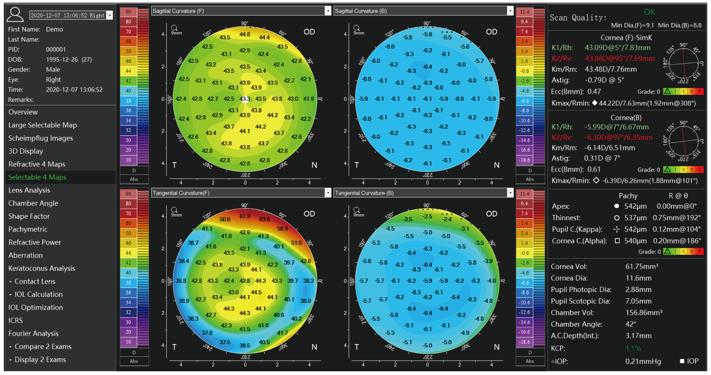
Task: Click the Pachy grade indicator bar
Action: (683, 251)
